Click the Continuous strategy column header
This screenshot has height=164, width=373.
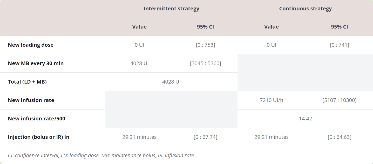tap(305, 9)
